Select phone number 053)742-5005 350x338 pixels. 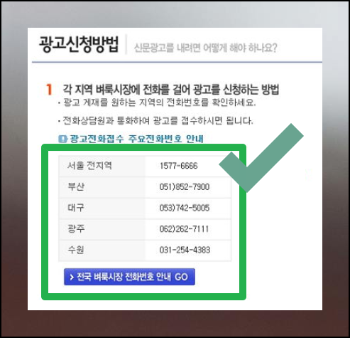(x=185, y=208)
